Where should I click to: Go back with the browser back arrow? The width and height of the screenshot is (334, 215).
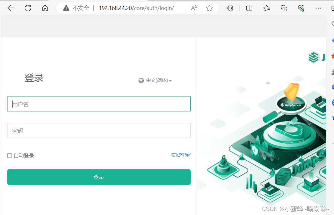pyautogui.click(x=10, y=8)
